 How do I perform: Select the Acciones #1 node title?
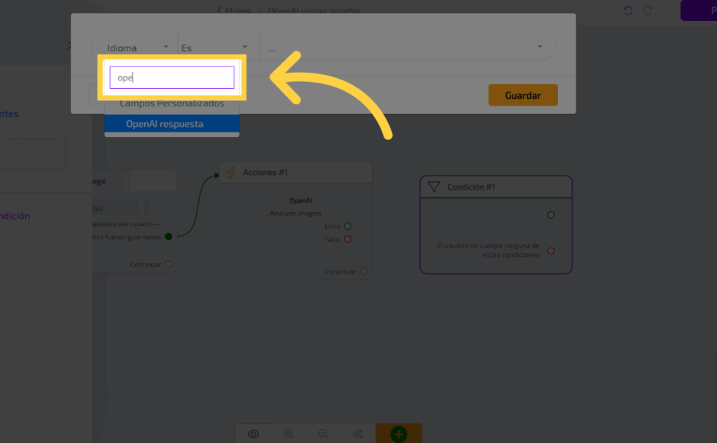pyautogui.click(x=265, y=172)
